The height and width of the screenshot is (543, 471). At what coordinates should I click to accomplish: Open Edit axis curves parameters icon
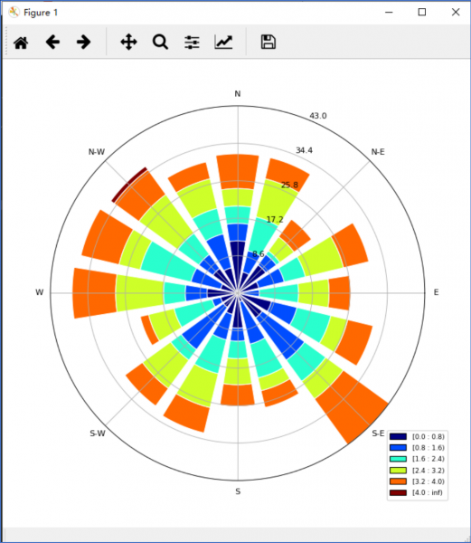pos(223,43)
